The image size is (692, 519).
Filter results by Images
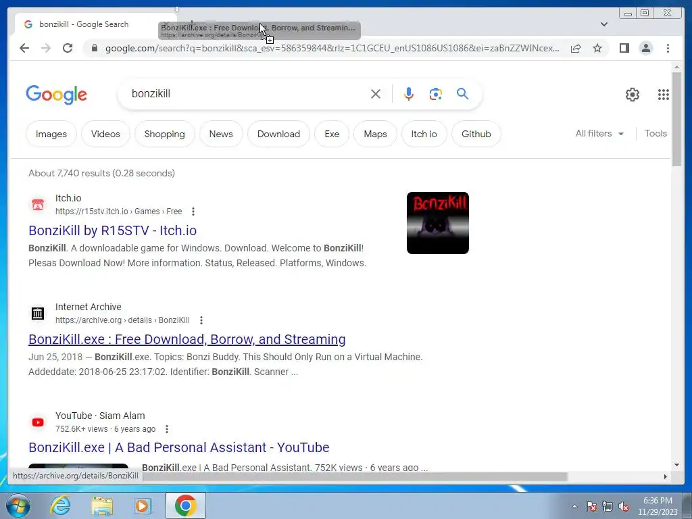coord(51,134)
